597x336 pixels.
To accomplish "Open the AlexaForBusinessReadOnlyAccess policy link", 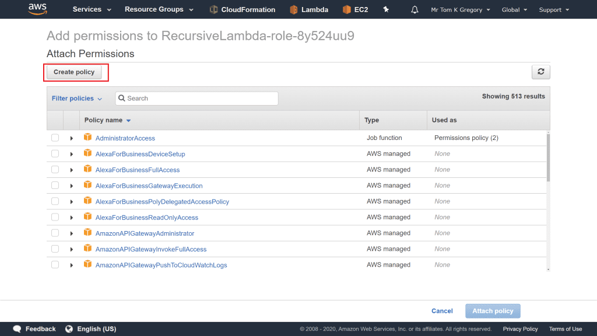I will pos(146,218).
